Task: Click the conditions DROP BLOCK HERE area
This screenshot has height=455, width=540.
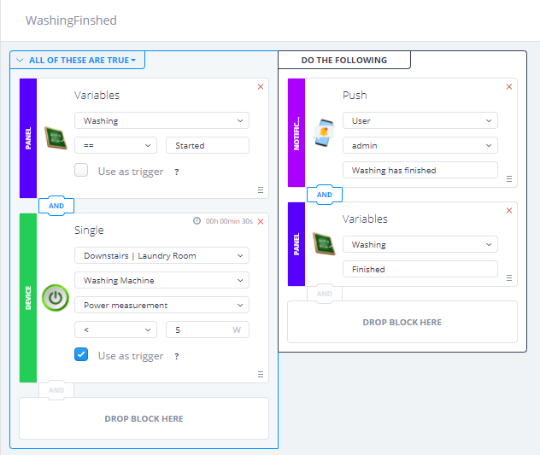Action: (x=144, y=418)
